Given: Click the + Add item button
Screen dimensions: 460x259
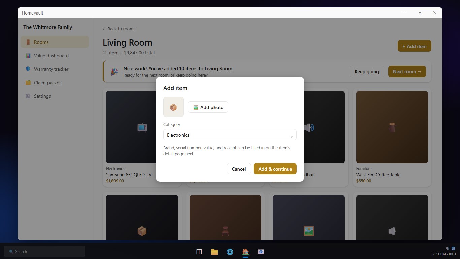Looking at the screenshot, I should [x=414, y=46].
